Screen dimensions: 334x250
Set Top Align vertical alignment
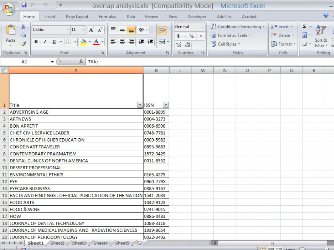tap(113, 30)
